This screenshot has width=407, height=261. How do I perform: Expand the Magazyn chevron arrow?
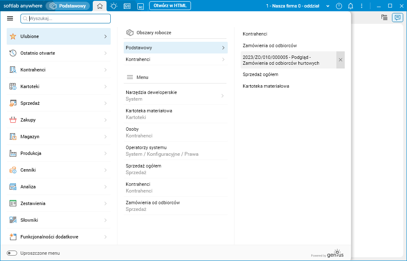[x=105, y=137]
